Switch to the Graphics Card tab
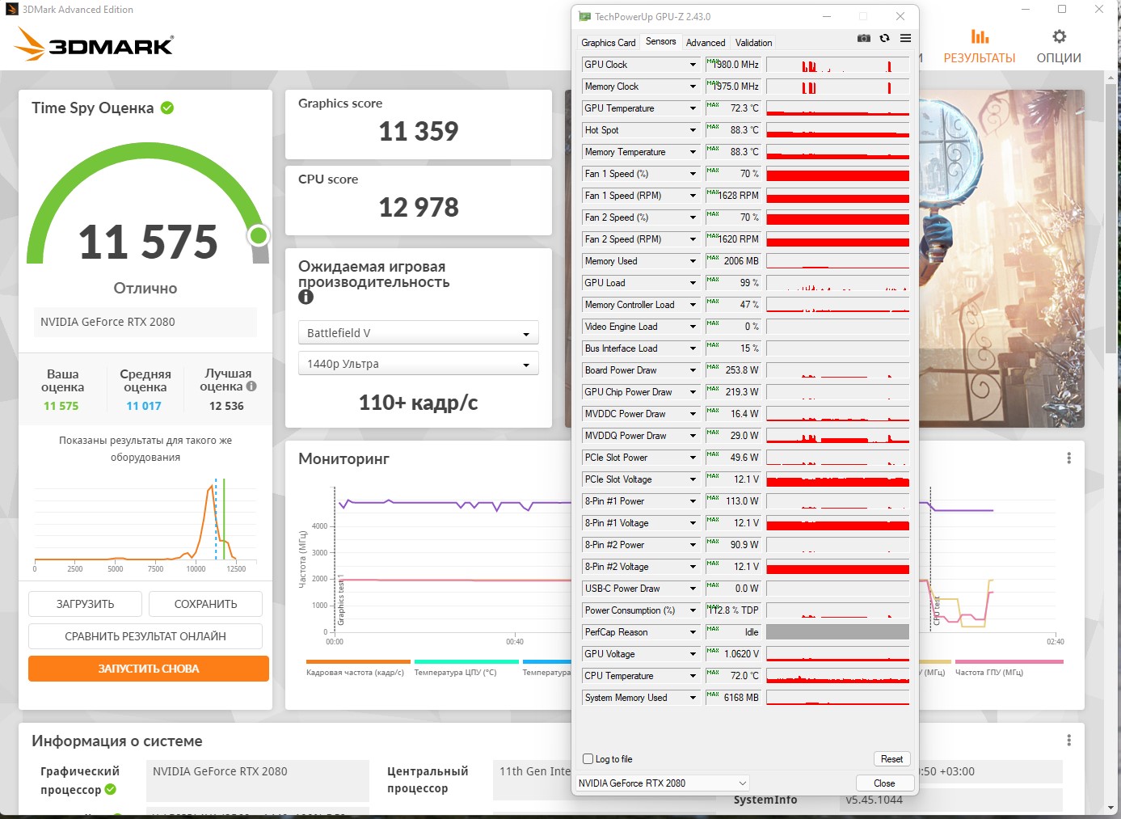The image size is (1121, 819). [609, 43]
